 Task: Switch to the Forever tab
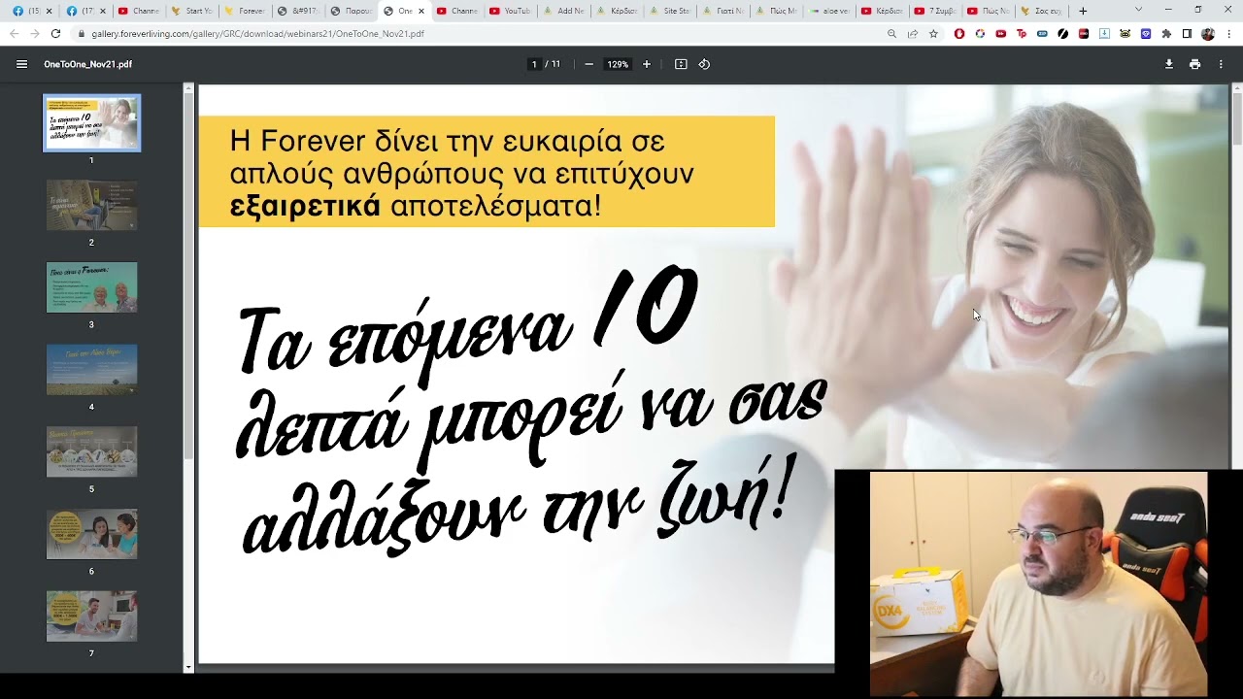(x=245, y=11)
